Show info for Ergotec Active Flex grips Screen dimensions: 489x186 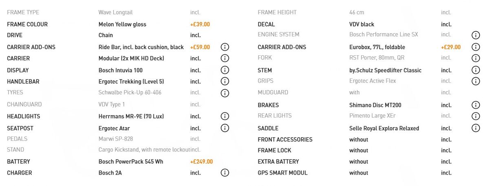click(x=476, y=81)
